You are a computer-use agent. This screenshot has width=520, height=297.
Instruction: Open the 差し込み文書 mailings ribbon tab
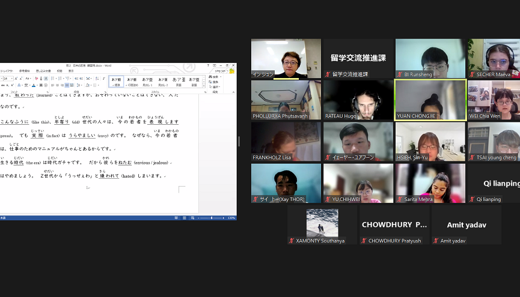(x=43, y=71)
